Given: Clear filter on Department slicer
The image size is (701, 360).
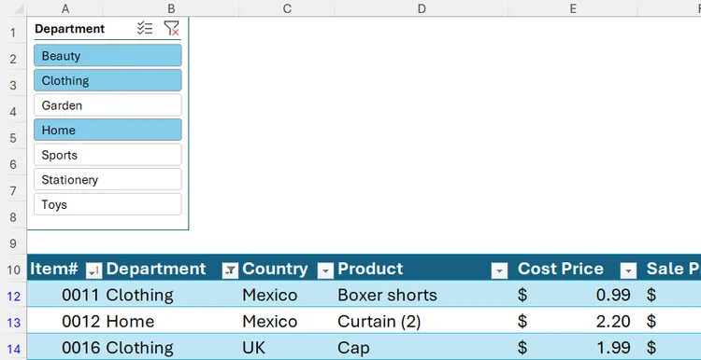Looking at the screenshot, I should 171,29.
